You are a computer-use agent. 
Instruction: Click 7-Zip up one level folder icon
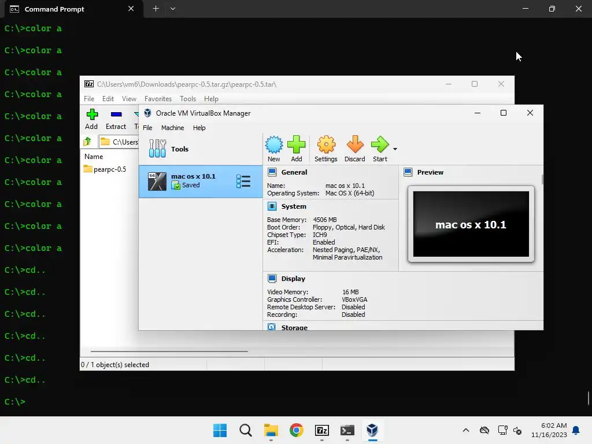pyautogui.click(x=87, y=142)
